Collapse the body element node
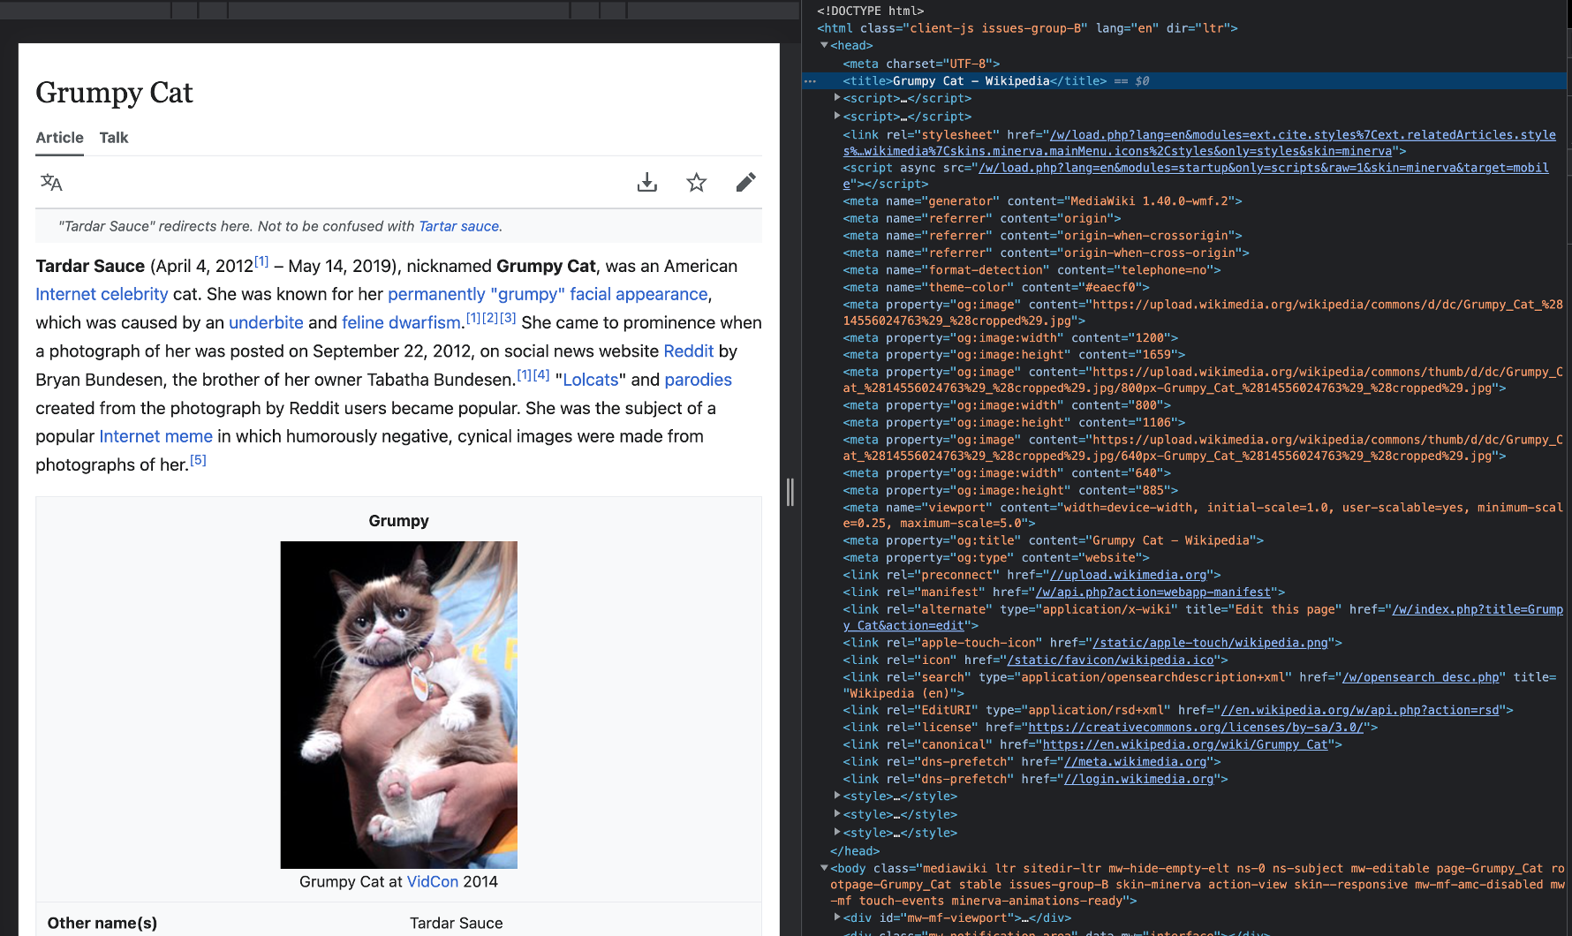 824,868
